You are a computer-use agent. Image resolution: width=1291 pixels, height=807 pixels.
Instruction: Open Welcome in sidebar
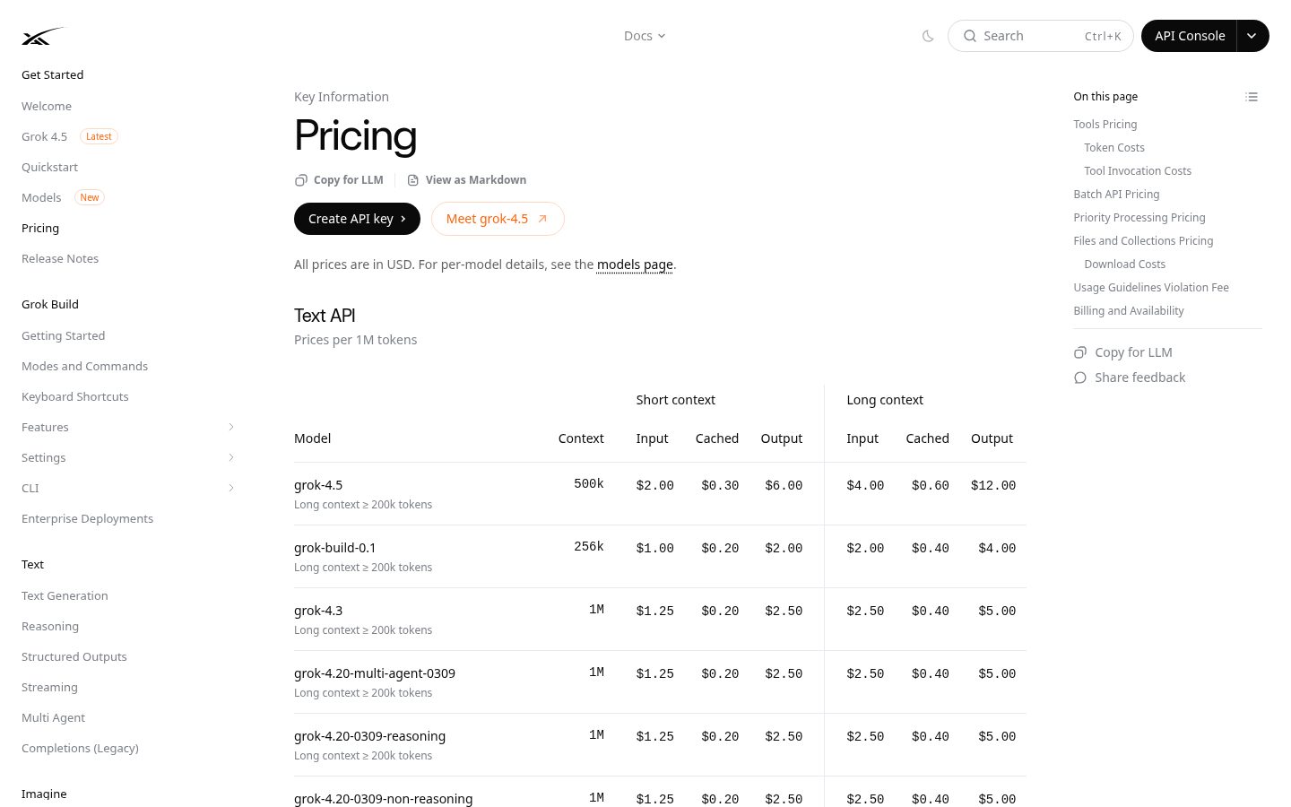(47, 106)
